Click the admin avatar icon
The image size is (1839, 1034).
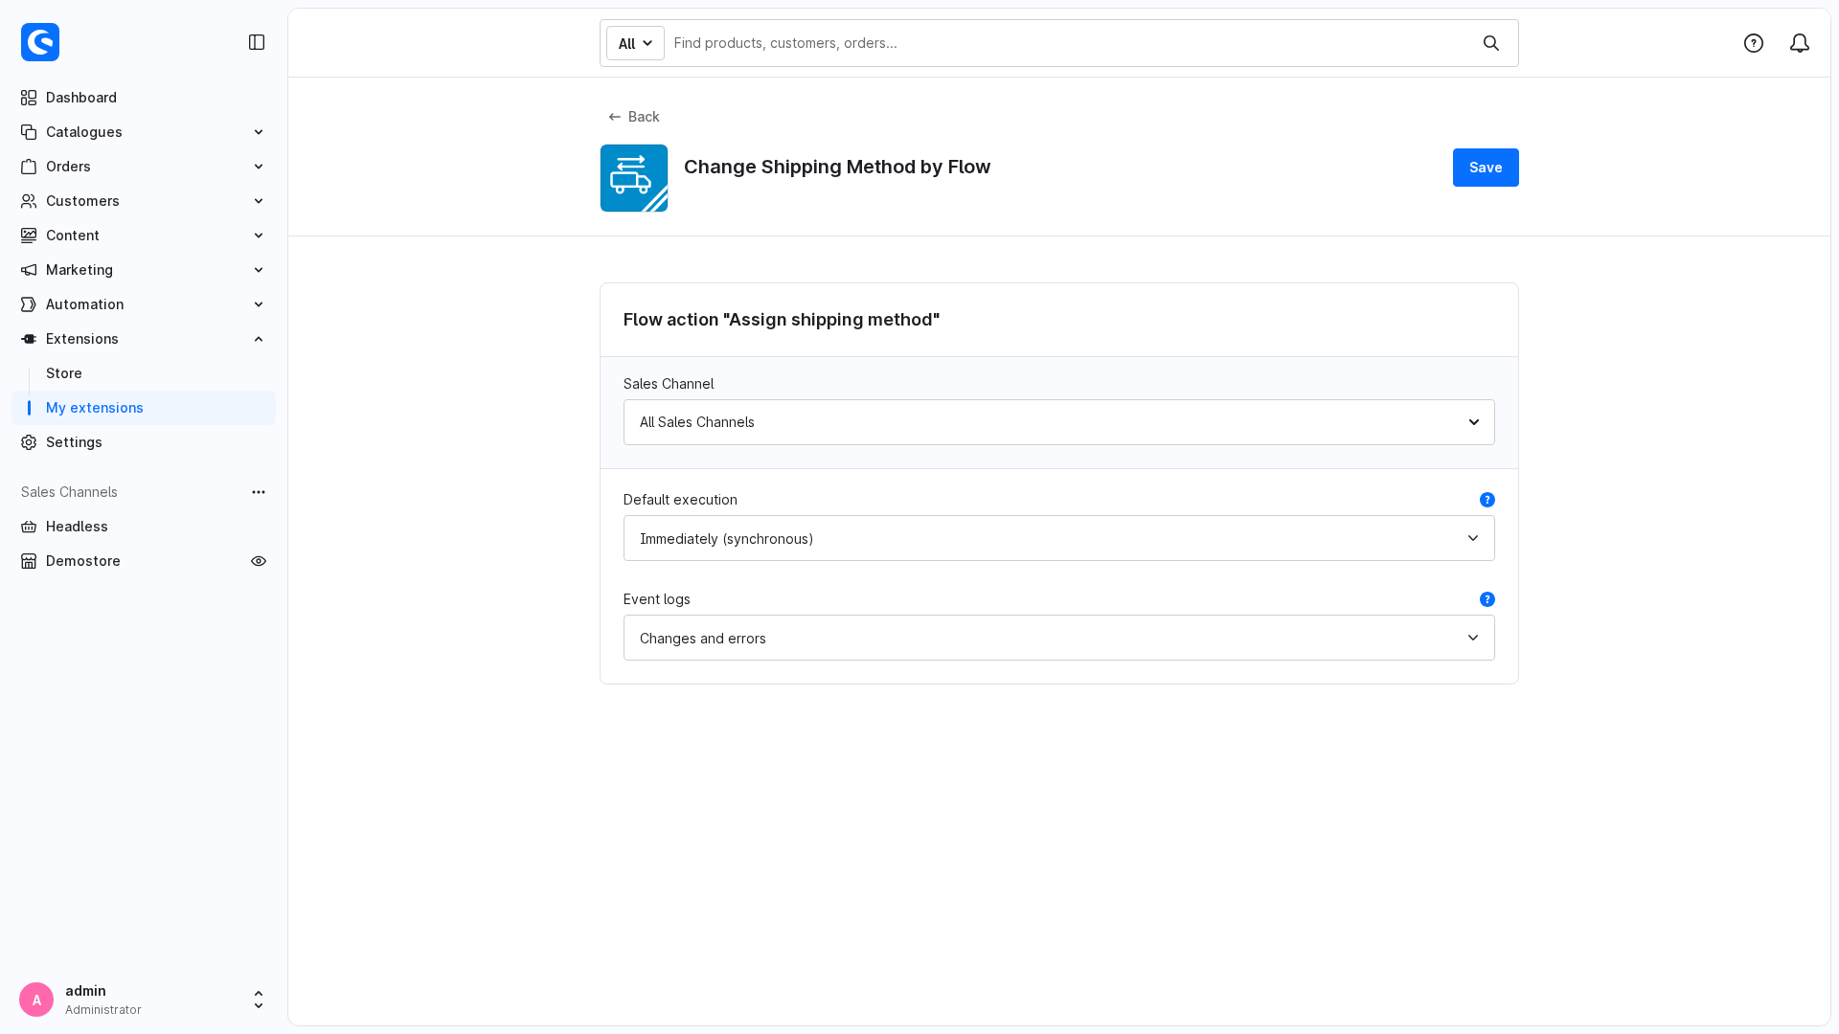tap(36, 1000)
